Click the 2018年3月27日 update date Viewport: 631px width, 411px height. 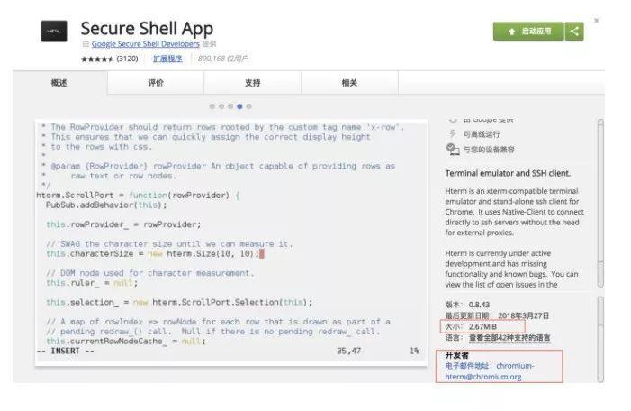click(524, 315)
